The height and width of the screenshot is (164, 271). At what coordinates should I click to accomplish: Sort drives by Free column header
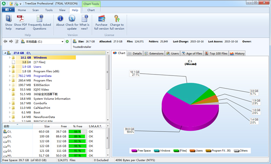(59, 127)
